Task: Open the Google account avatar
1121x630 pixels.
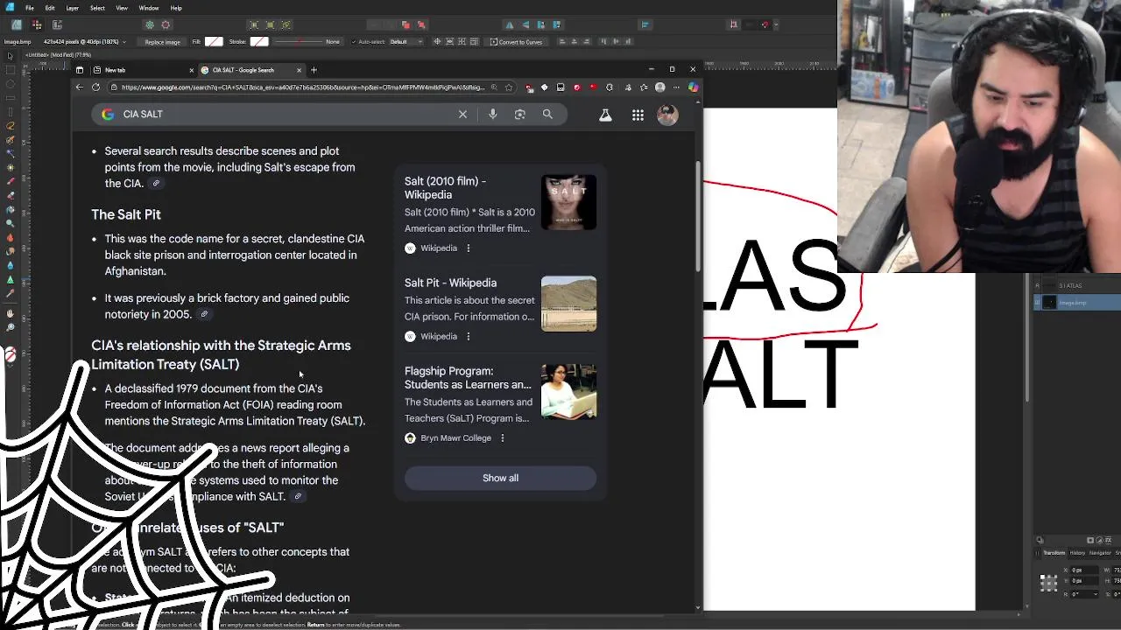Action: point(667,115)
